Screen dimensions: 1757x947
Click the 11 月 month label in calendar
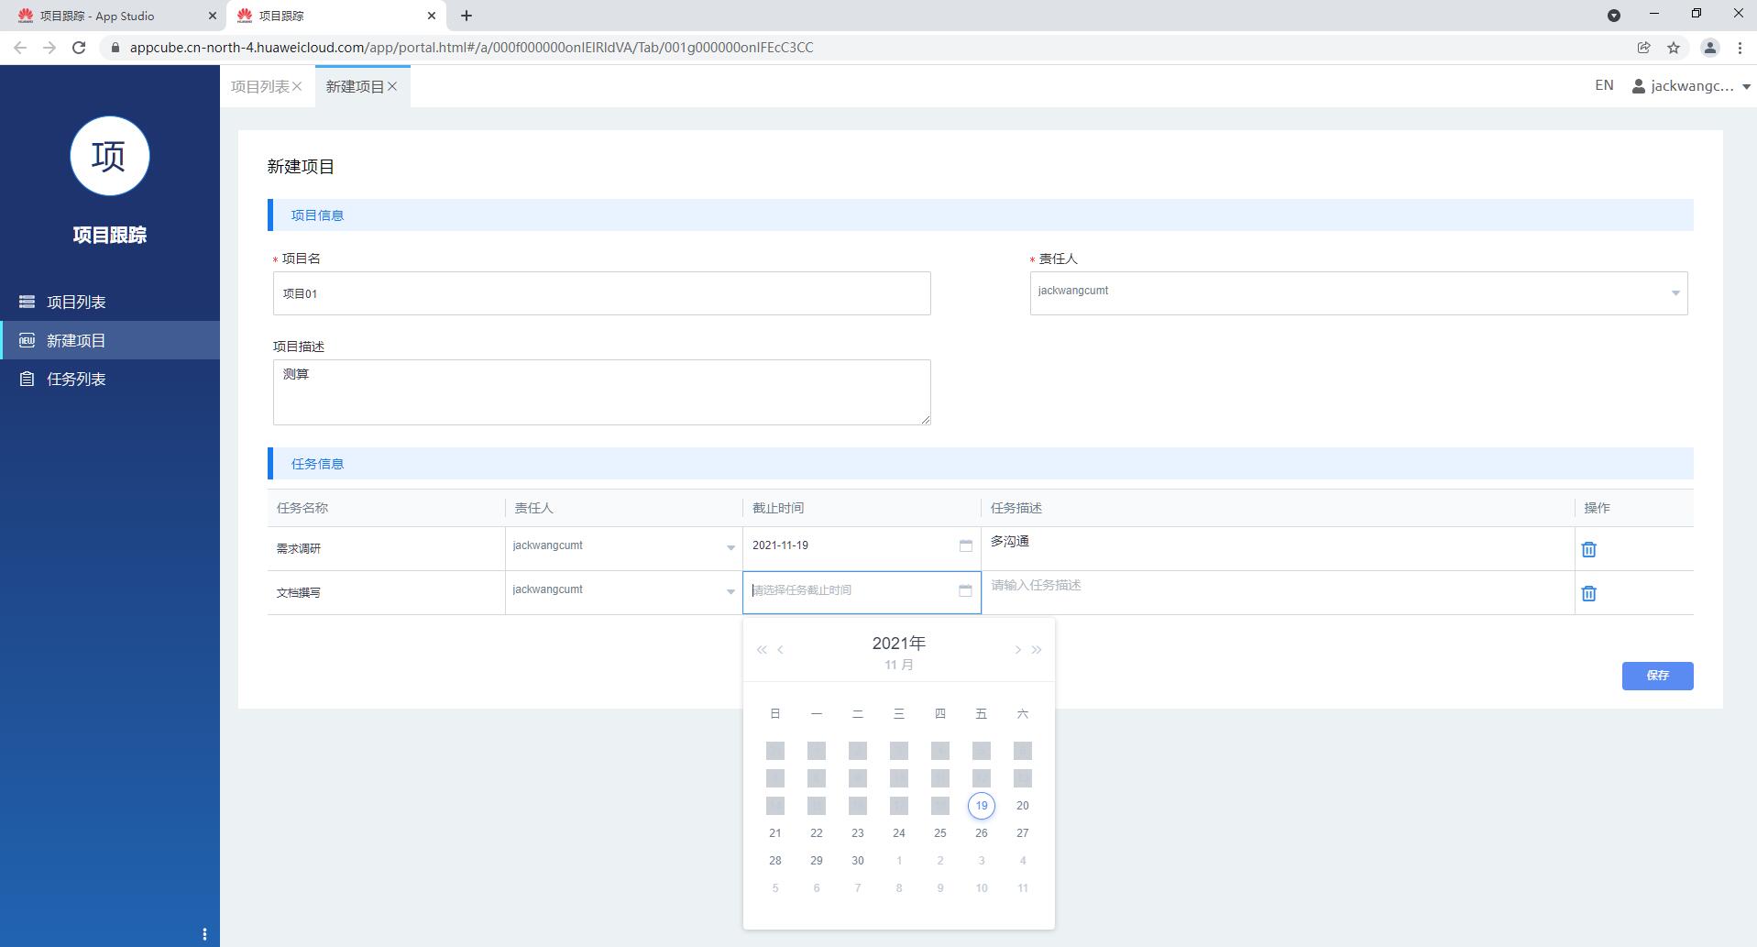click(898, 665)
